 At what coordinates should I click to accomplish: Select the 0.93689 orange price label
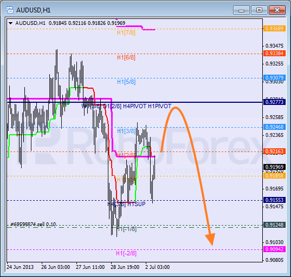tap(274, 29)
